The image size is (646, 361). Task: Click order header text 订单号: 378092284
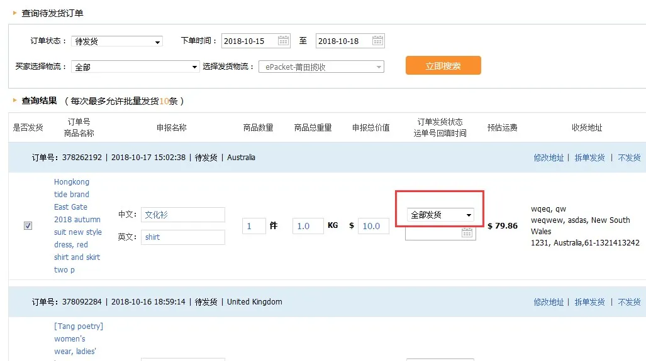67,302
